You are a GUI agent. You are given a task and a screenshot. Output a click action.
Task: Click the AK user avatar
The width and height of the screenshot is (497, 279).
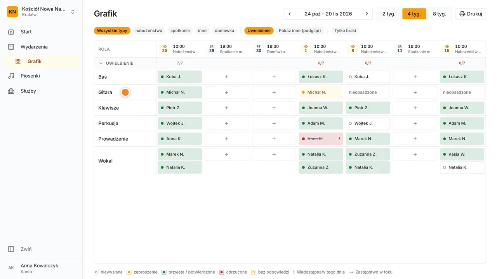11,268
